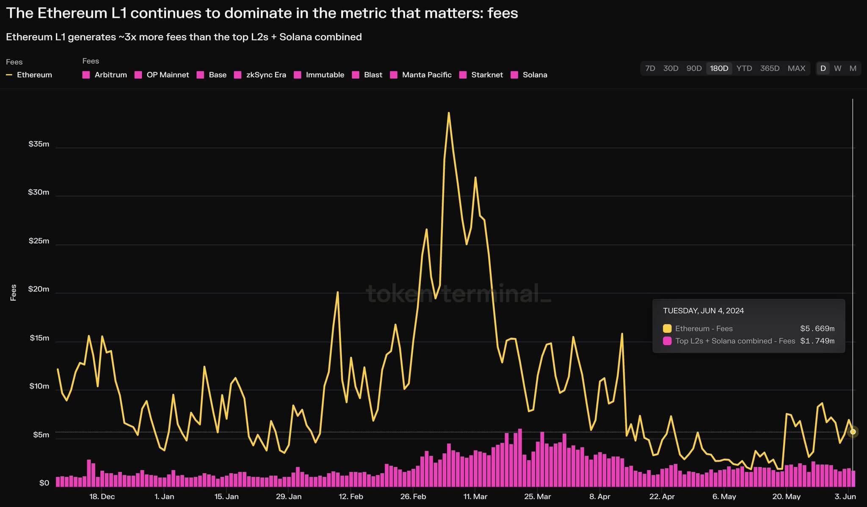Image resolution: width=867 pixels, height=507 pixels.
Task: Click the Immutable legend label
Action: pos(325,75)
